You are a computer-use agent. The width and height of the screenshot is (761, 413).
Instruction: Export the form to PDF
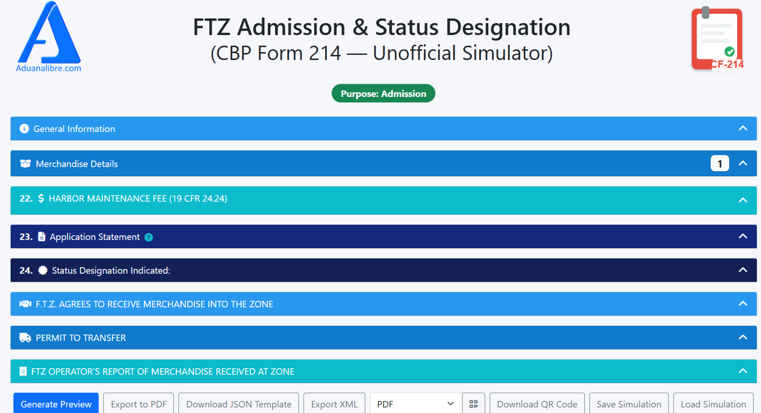coord(139,404)
